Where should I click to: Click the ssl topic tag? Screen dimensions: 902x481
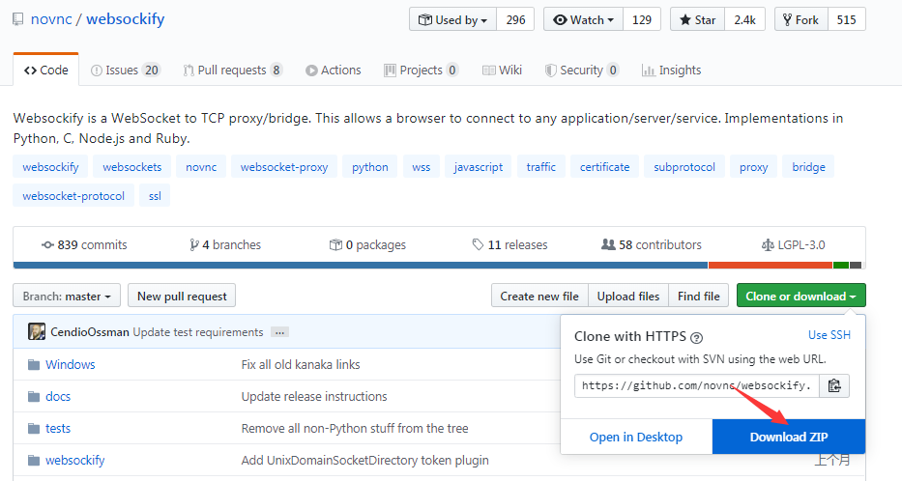(155, 195)
